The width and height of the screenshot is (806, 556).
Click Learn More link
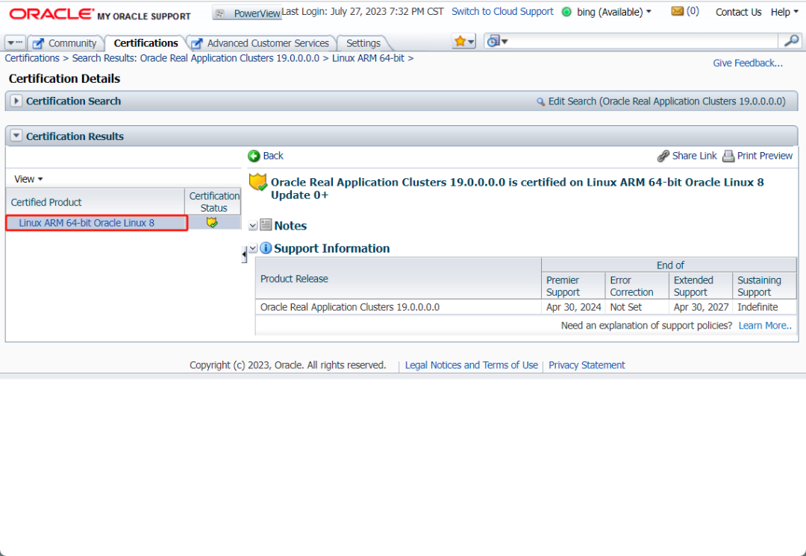pyautogui.click(x=765, y=326)
